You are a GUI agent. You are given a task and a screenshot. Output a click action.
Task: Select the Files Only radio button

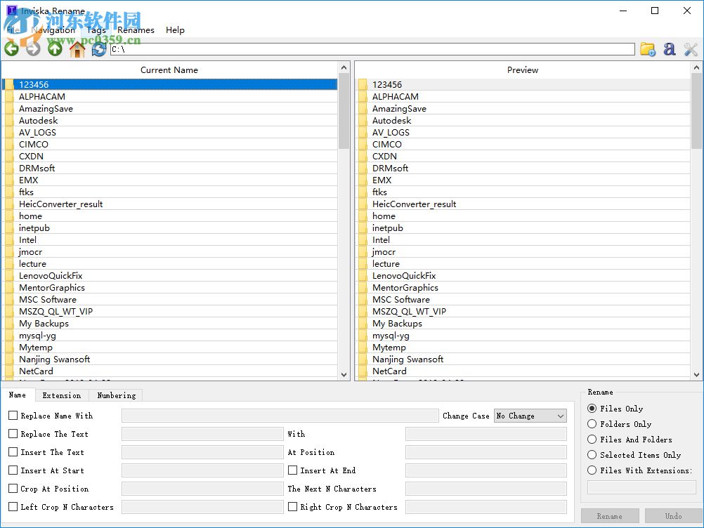(x=592, y=408)
